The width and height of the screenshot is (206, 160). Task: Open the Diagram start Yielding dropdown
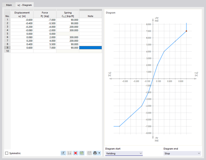coord(124,153)
